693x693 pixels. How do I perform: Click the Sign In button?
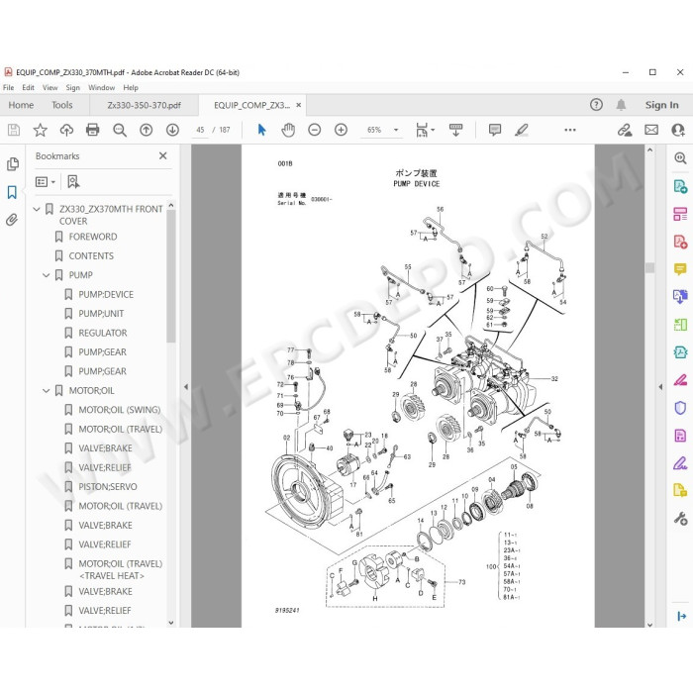point(661,105)
